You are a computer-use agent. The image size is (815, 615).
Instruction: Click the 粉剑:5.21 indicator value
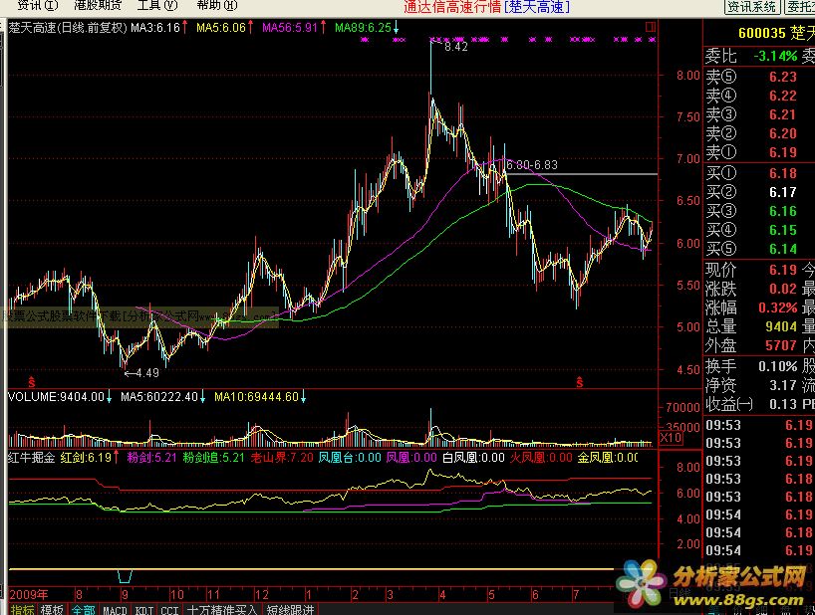151,457
